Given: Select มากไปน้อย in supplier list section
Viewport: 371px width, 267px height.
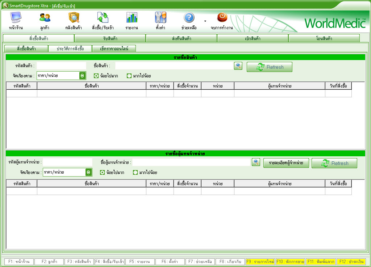Looking at the screenshot, I should point(136,173).
